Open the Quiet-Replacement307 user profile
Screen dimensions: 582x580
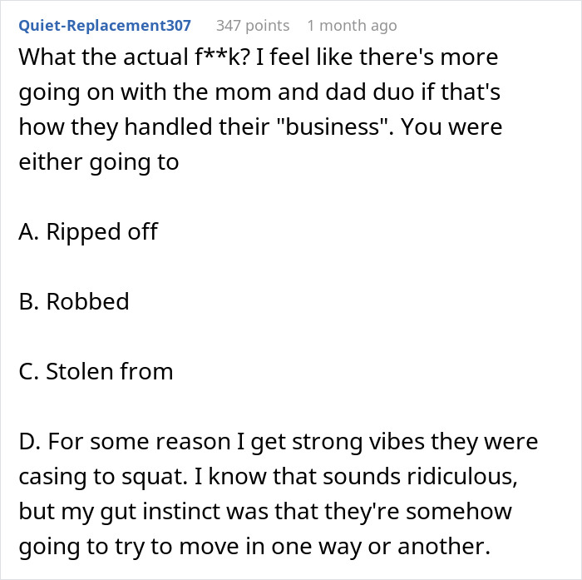coord(105,26)
